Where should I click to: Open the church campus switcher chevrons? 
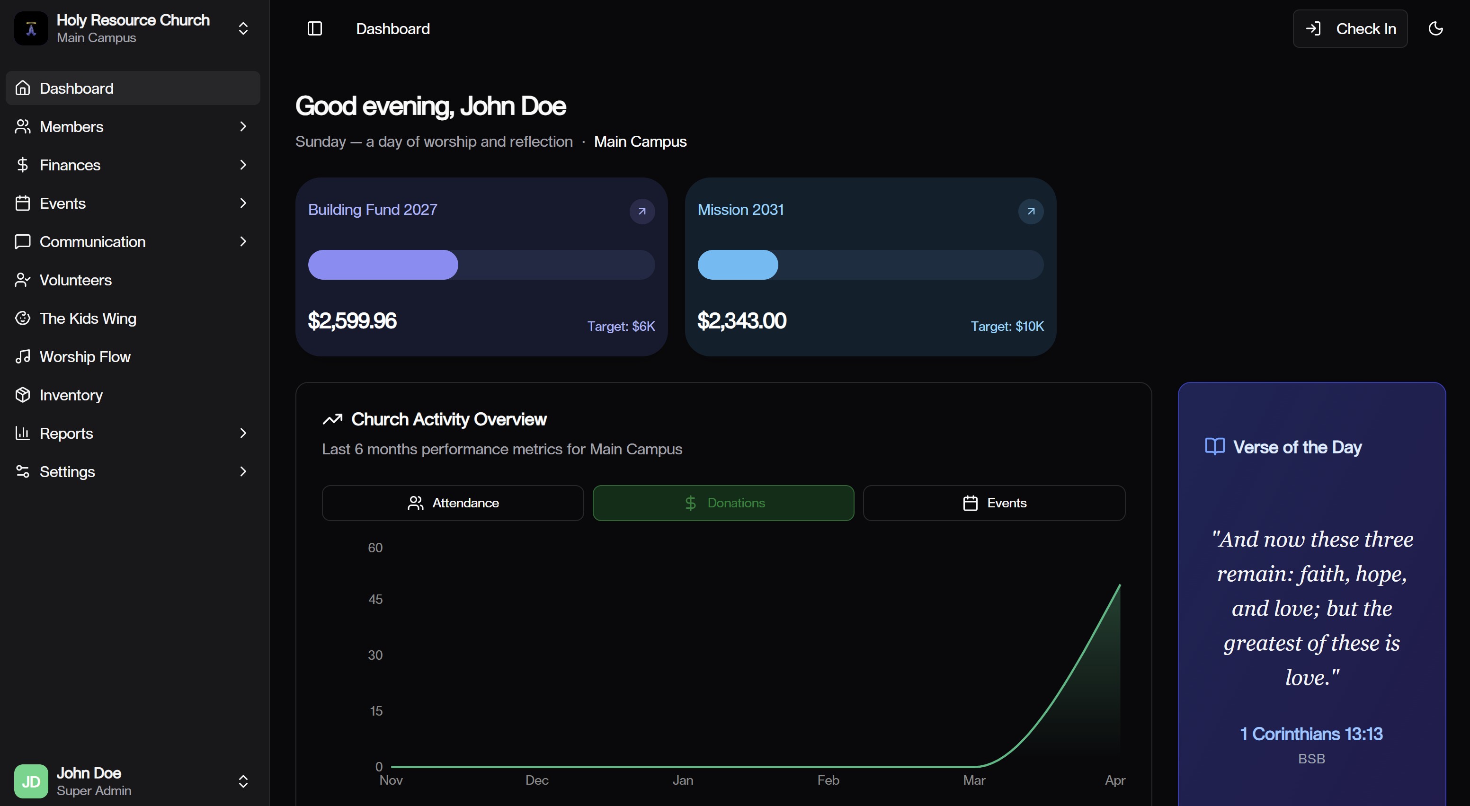tap(243, 28)
